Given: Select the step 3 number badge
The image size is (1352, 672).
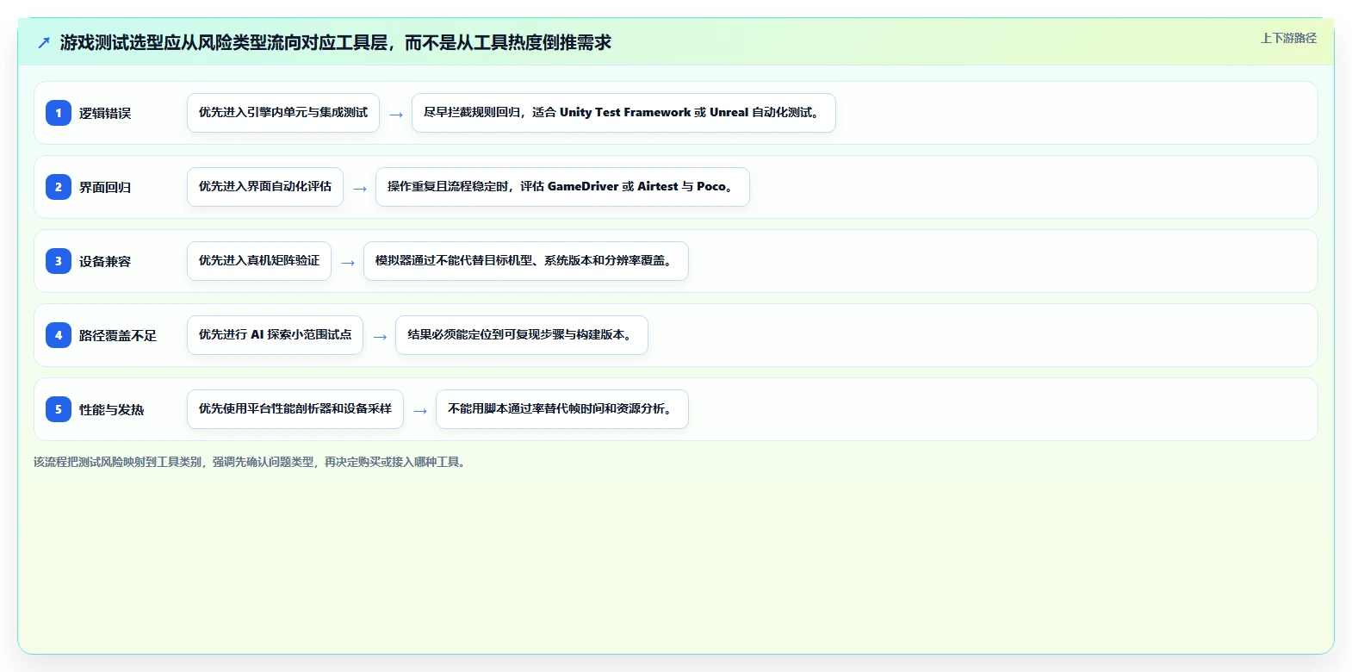Looking at the screenshot, I should (59, 261).
